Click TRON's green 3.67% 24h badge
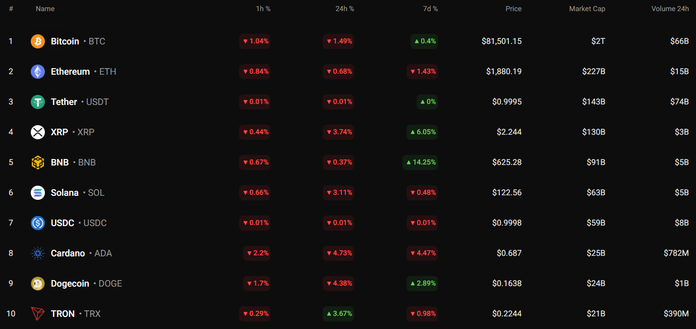The image size is (696, 329). point(338,314)
